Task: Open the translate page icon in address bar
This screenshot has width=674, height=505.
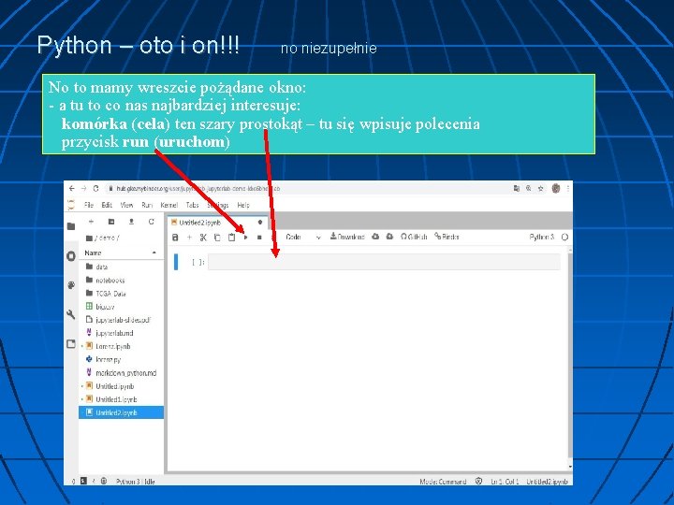Action: [x=516, y=189]
